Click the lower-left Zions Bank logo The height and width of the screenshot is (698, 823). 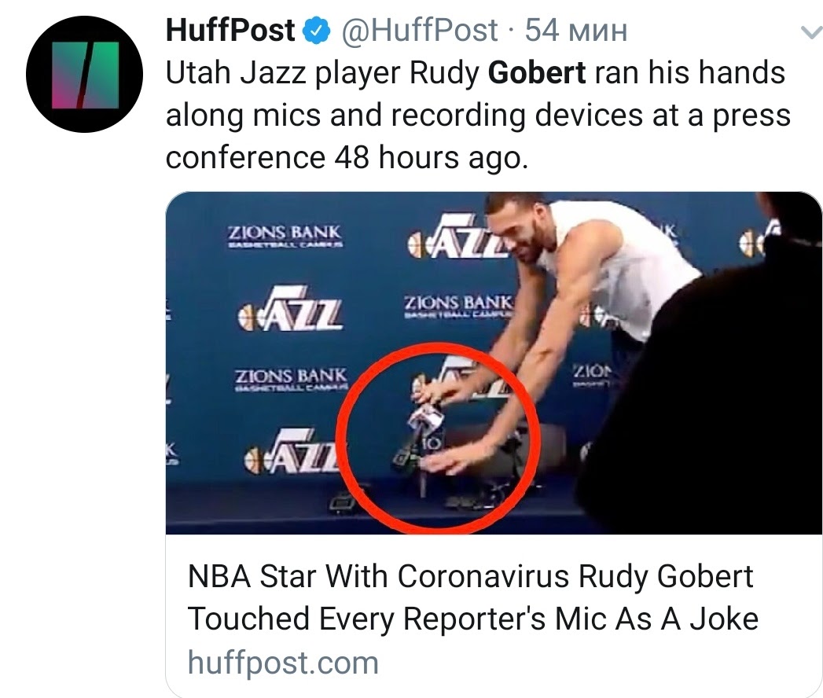pyautogui.click(x=291, y=380)
